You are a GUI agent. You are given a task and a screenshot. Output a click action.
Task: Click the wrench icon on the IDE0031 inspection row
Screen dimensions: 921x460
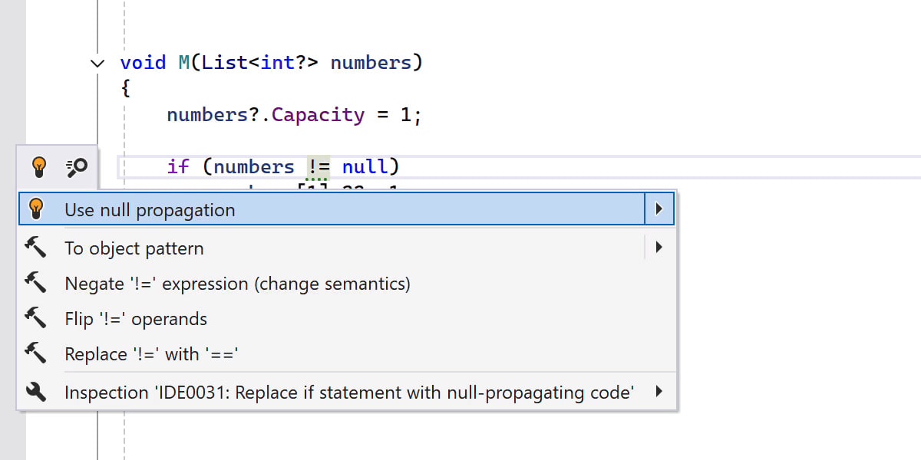pos(36,392)
